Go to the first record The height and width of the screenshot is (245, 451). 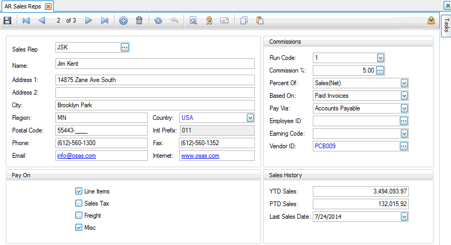[x=26, y=21]
